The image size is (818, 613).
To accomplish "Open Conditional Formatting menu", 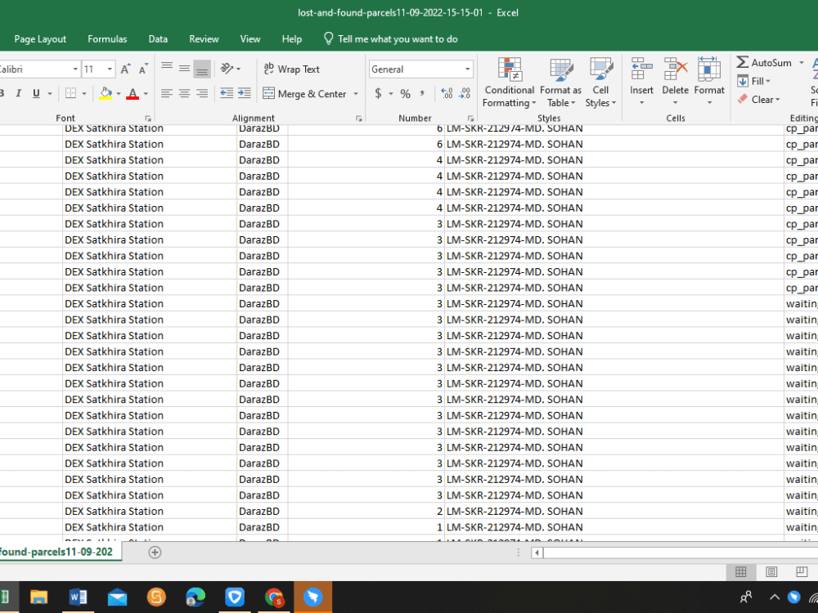I will point(509,83).
